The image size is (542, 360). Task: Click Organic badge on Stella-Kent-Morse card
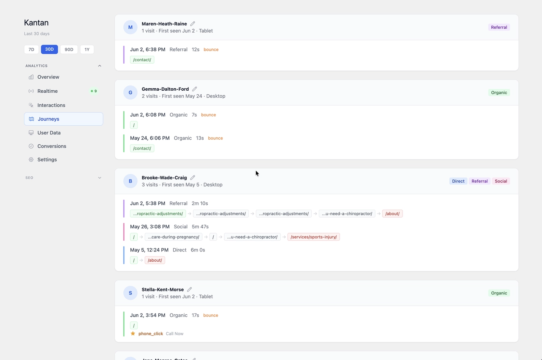[499, 293]
